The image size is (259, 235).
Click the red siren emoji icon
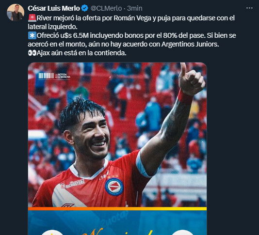tap(32, 18)
